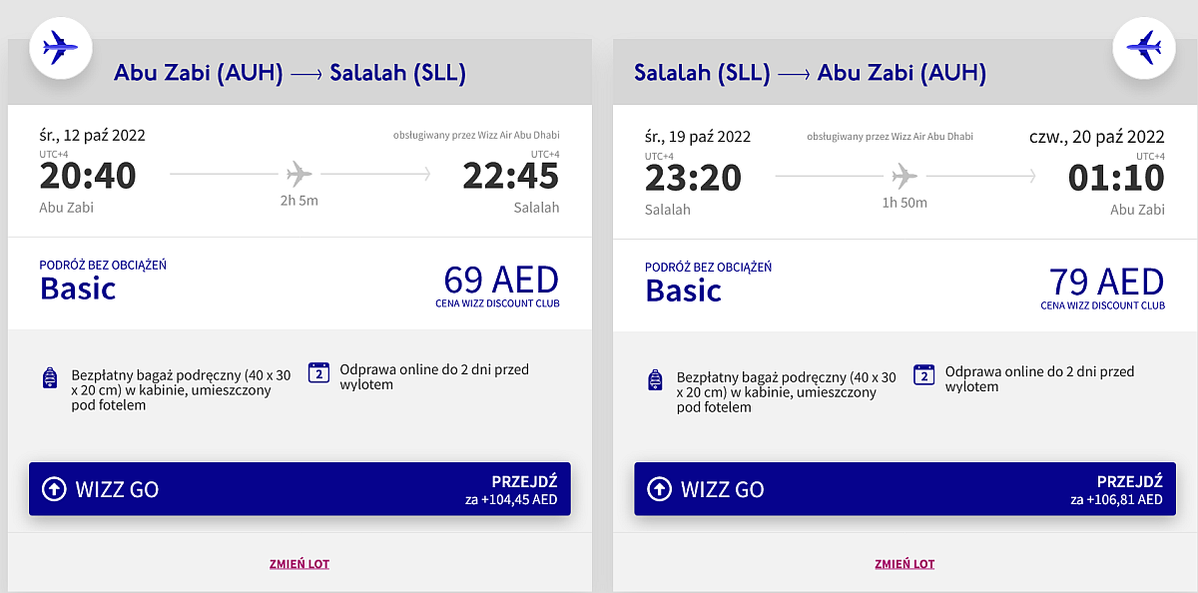Select the 79 AED Basic fare price

click(1107, 282)
